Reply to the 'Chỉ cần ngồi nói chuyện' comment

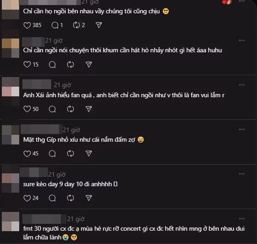pos(52,65)
